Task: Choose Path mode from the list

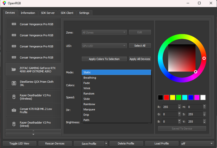Action: pos(116,120)
